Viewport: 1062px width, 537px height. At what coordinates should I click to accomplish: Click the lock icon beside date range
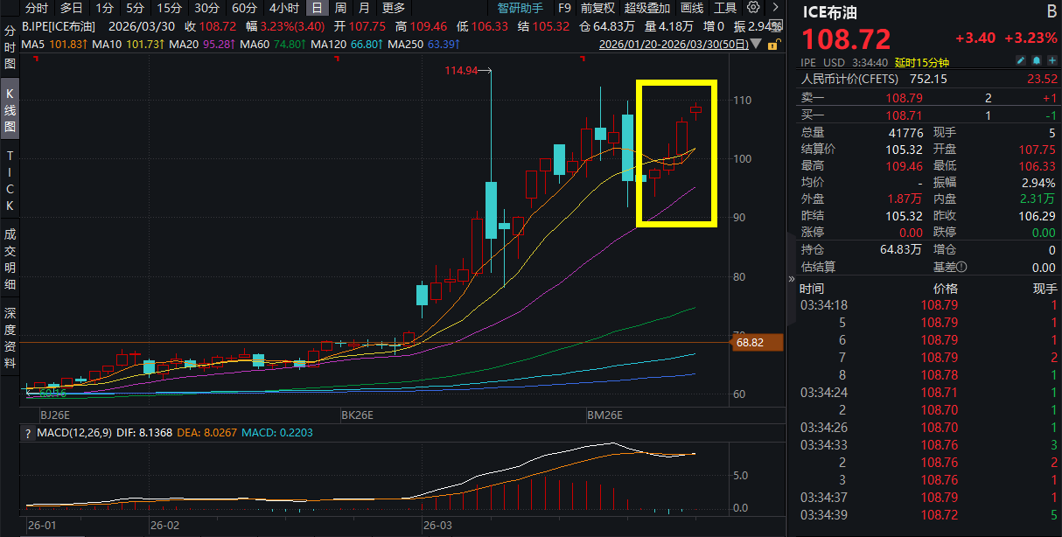tap(773, 45)
